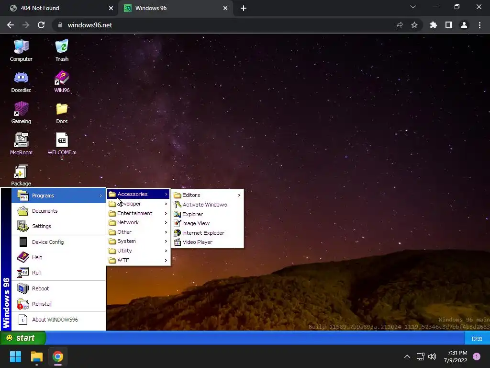Launch the Gameing desktop shortcut
The height and width of the screenshot is (368, 490).
point(21,113)
